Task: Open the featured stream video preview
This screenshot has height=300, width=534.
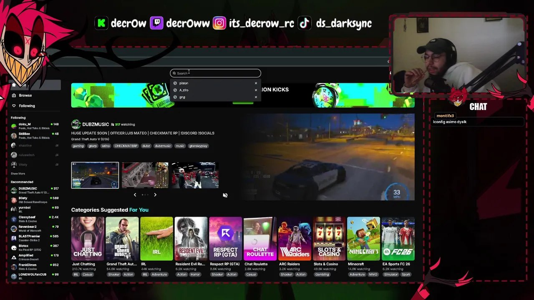Action: pyautogui.click(x=329, y=157)
